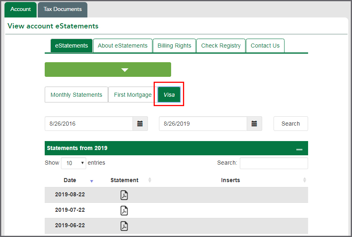Focus the end date field 8/26/2019

click(203, 124)
